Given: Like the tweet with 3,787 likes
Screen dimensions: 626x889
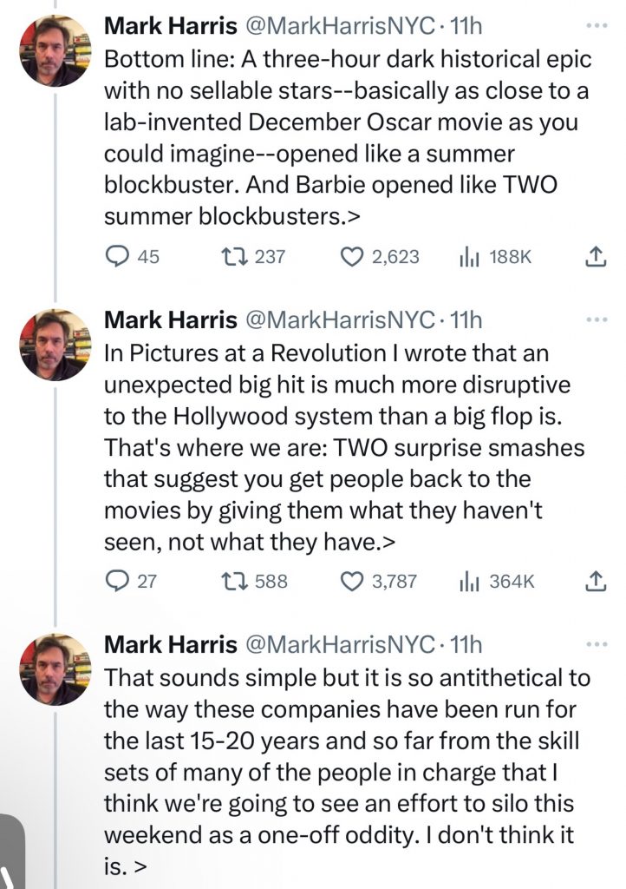Looking at the screenshot, I should click(x=352, y=581).
